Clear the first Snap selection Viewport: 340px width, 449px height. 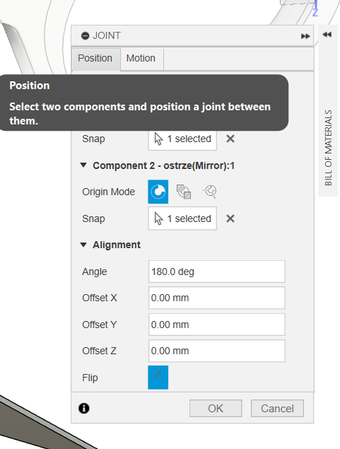click(230, 139)
